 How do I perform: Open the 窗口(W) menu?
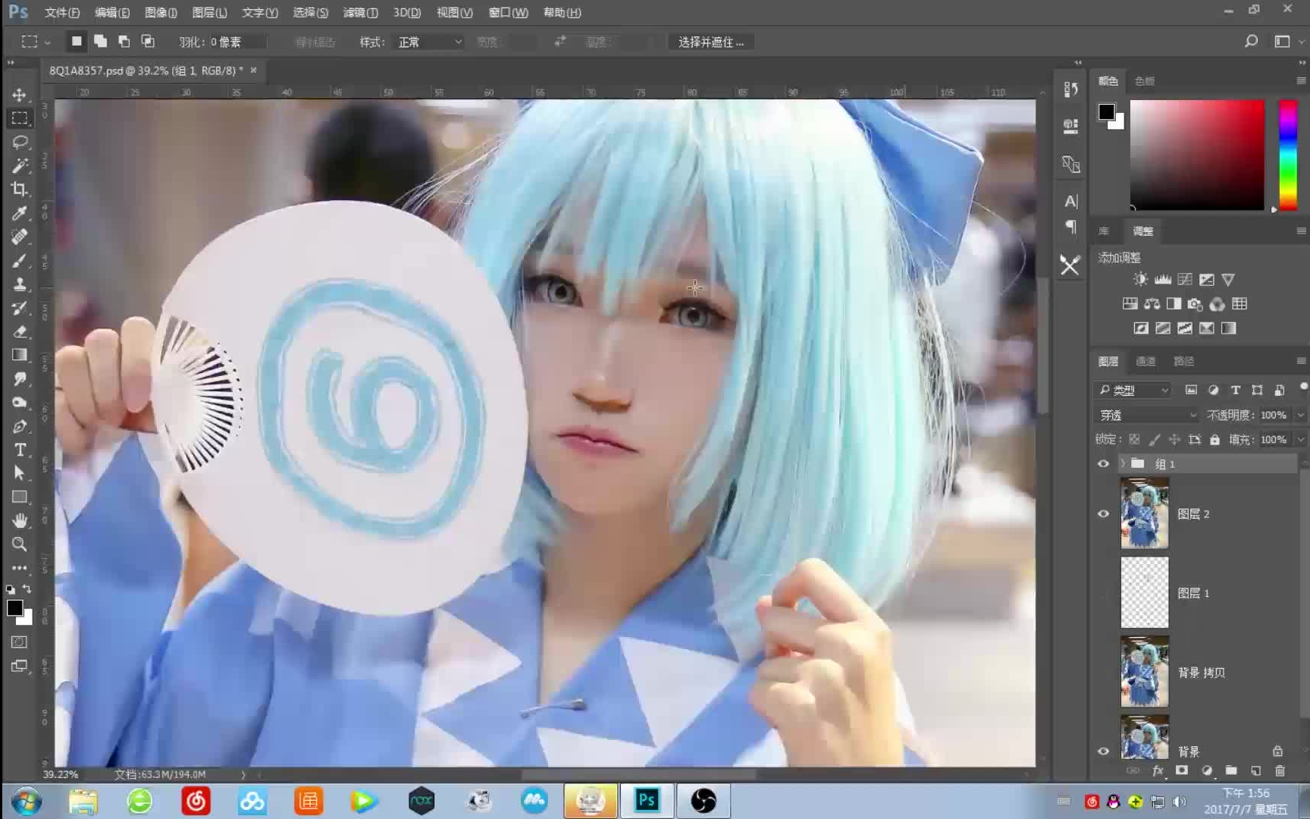pos(508,12)
